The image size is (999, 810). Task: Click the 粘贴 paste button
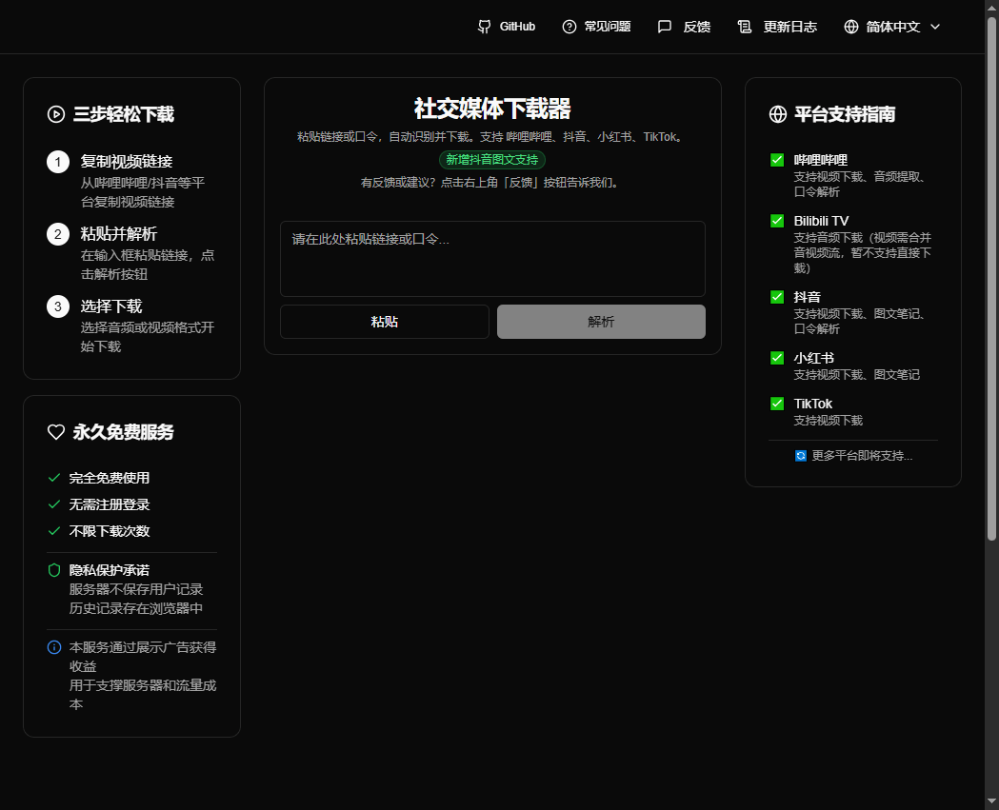[x=384, y=322]
